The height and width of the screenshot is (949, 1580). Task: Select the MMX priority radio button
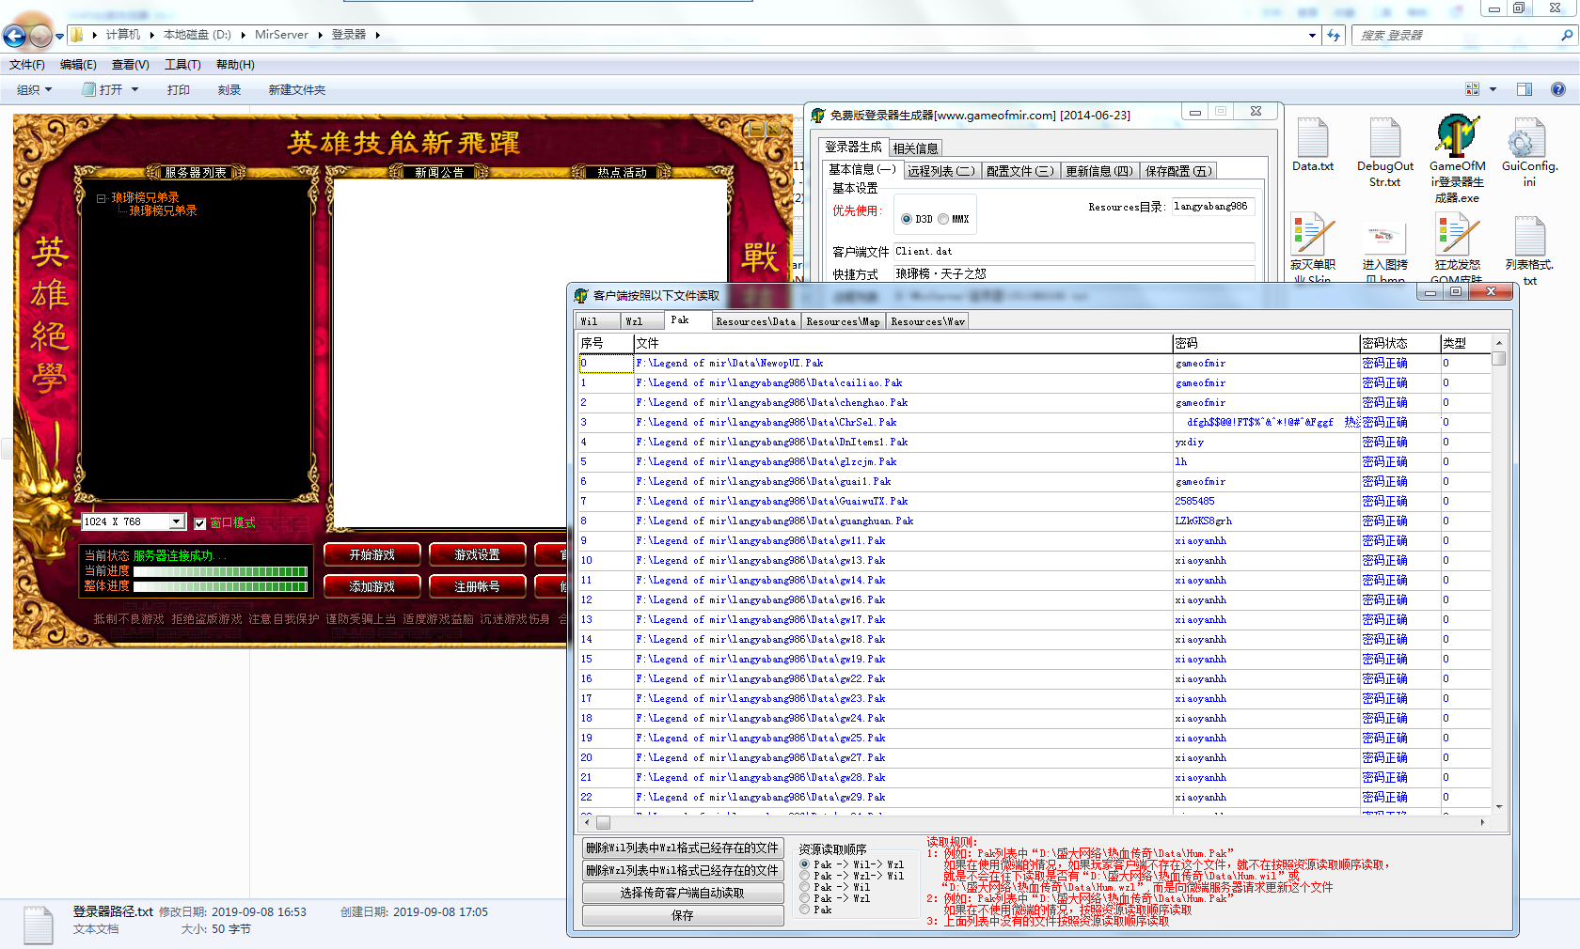943,219
